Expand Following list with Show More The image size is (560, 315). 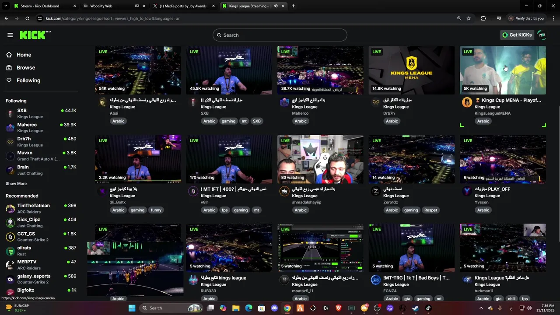[x=16, y=184]
